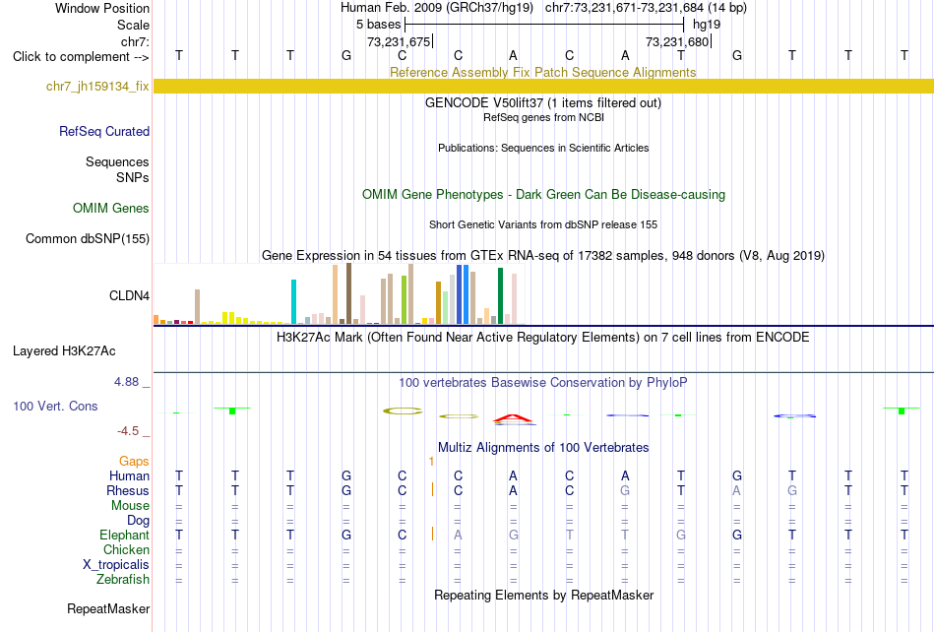
Task: Open 'Reference Assembly Fix Patch Sequence Alignments' title
Action: [x=542, y=72]
